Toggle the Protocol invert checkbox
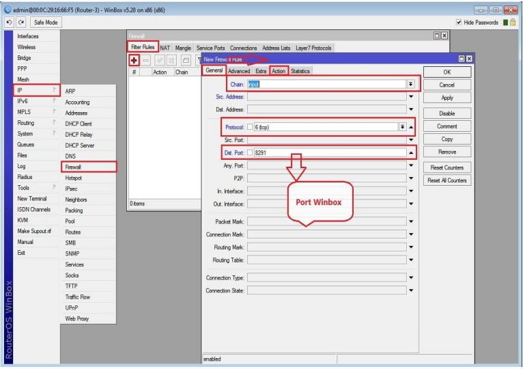The height and width of the screenshot is (369, 523). pos(250,127)
